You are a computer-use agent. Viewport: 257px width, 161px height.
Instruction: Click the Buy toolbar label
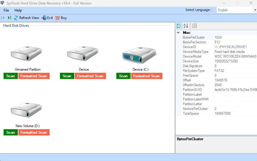point(64,18)
